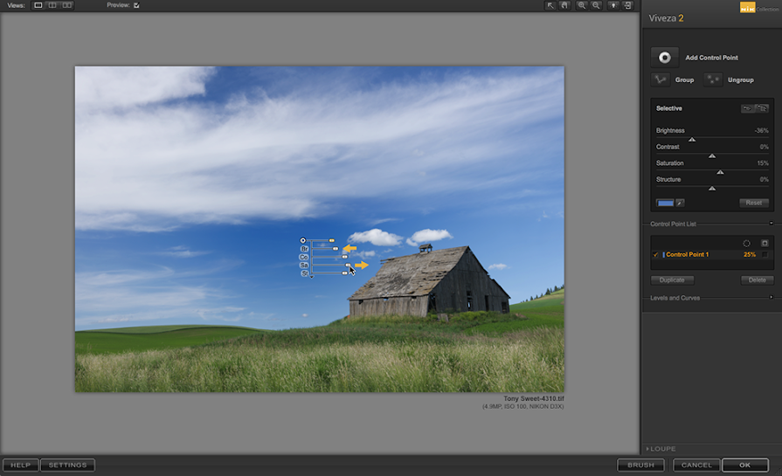Select the single image view icon
Image resolution: width=782 pixels, height=476 pixels.
pos(38,5)
